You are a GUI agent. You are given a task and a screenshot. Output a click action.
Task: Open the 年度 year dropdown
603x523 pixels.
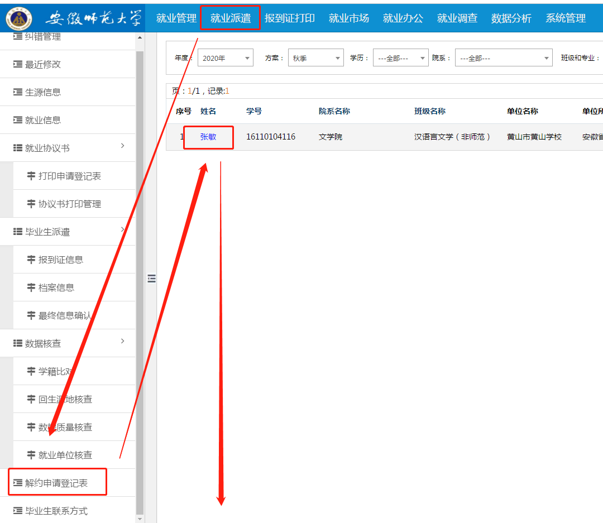click(x=225, y=58)
